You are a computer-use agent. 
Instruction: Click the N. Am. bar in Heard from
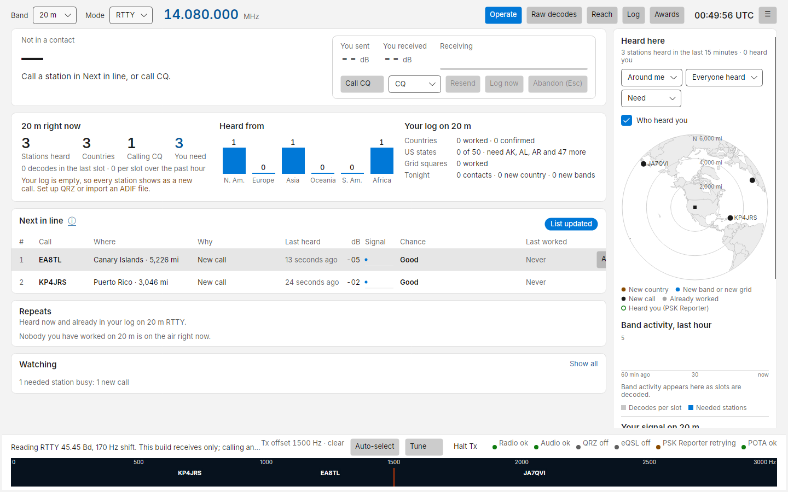234,161
